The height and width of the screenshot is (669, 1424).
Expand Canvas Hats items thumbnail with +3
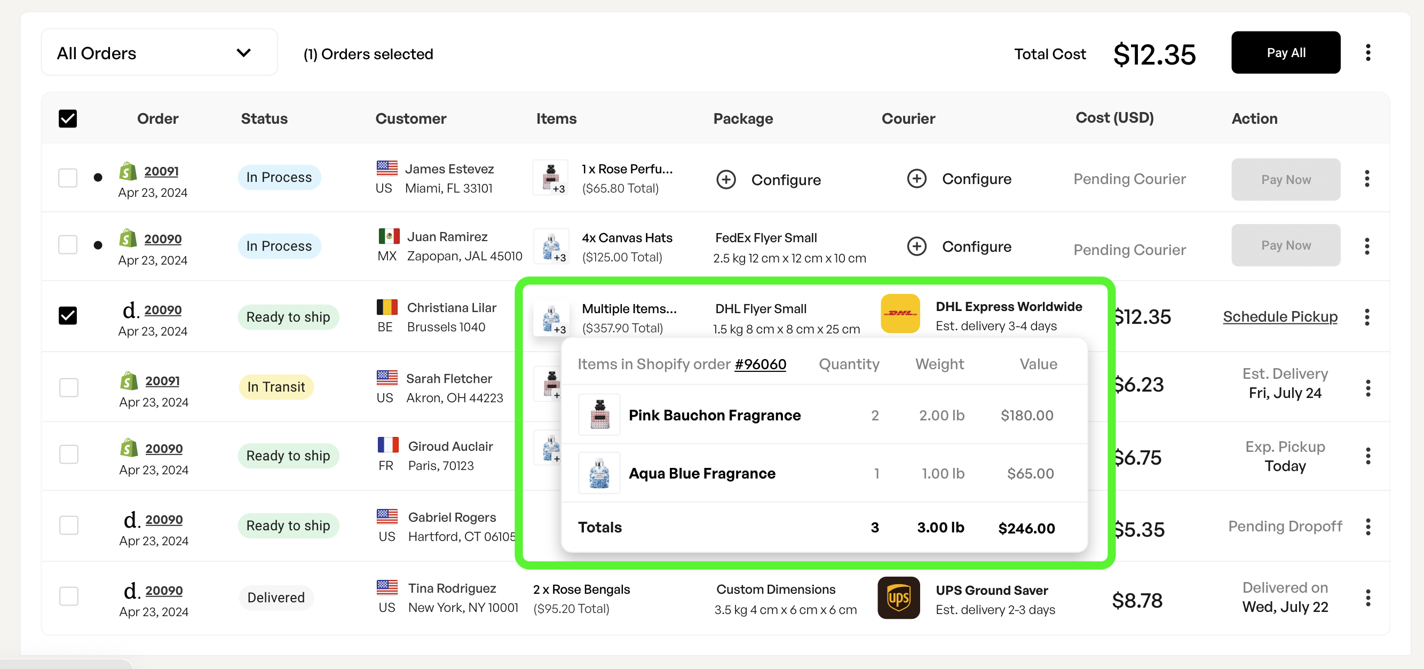551,246
